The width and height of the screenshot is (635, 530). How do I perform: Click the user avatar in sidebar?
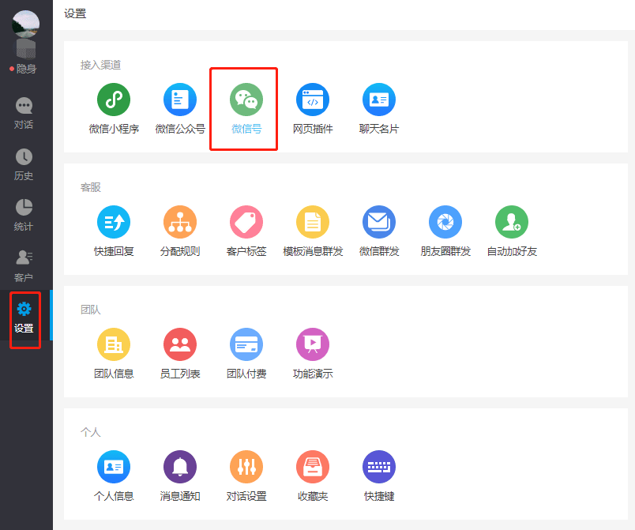(x=25, y=24)
